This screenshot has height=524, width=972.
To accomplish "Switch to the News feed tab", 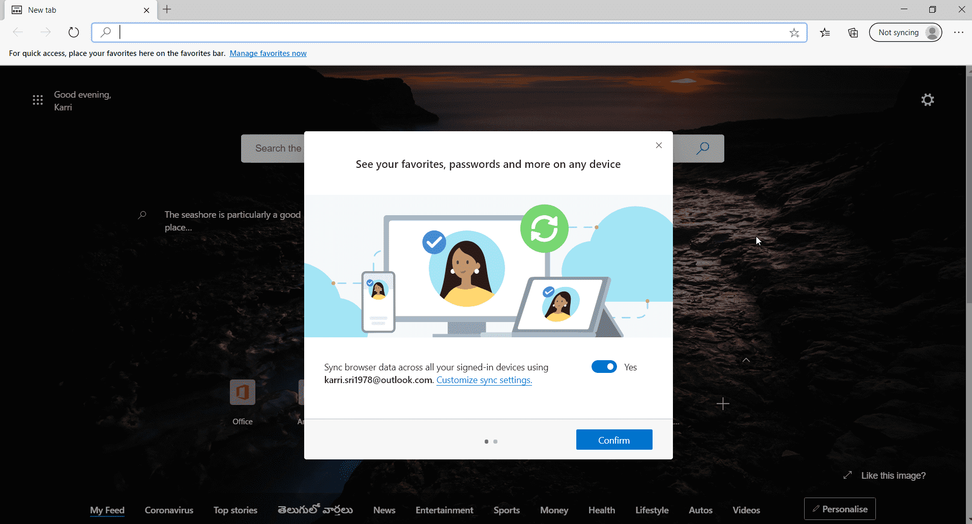I will (x=384, y=510).
